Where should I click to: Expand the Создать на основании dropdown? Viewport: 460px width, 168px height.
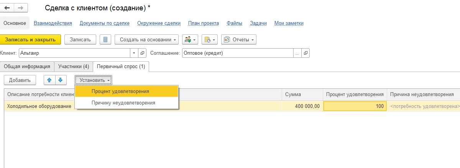click(147, 39)
